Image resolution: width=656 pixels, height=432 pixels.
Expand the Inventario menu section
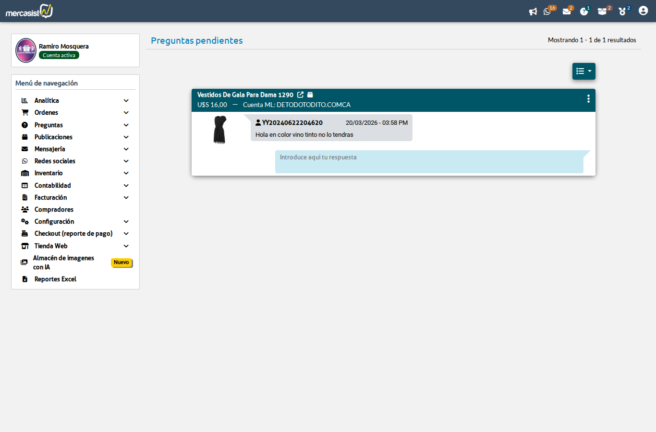[75, 173]
